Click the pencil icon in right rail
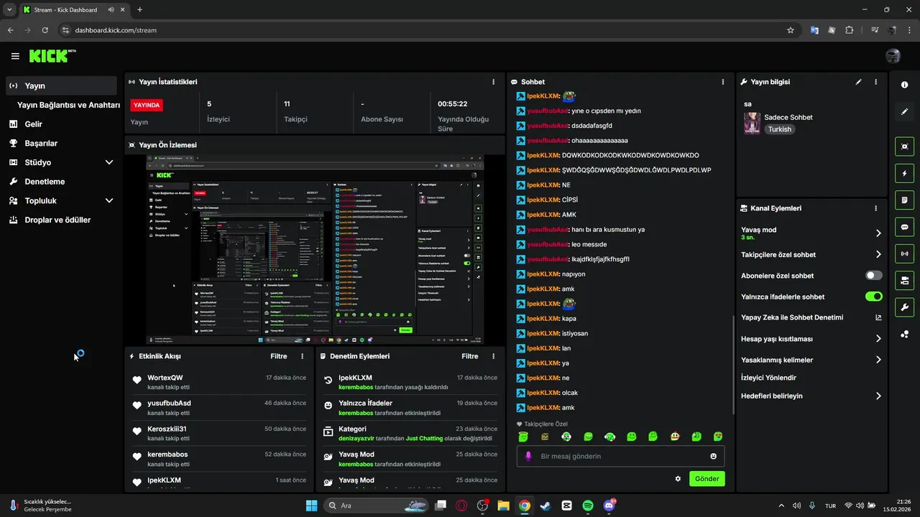The width and height of the screenshot is (920, 517). [x=905, y=112]
